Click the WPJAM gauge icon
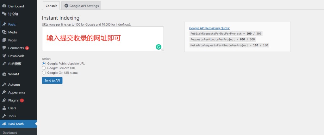This screenshot has width=324, height=135. pyautogui.click(x=4, y=74)
